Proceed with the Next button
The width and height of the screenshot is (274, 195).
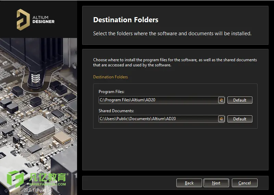point(216,183)
